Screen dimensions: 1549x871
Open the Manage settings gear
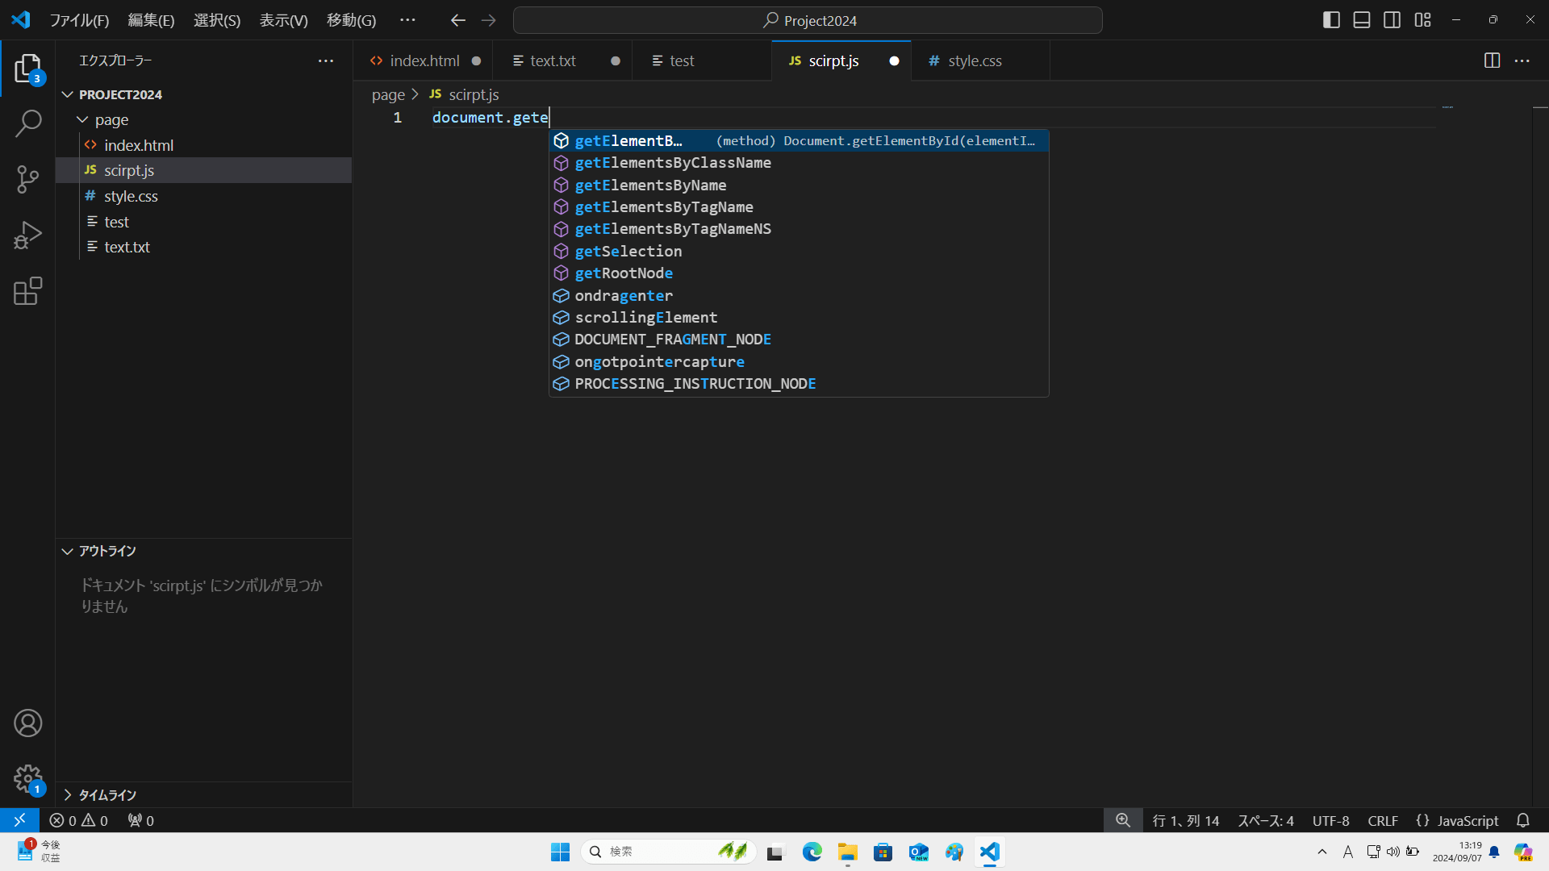point(28,779)
